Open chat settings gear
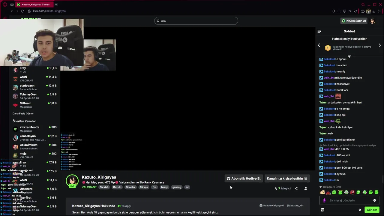 [360, 210]
